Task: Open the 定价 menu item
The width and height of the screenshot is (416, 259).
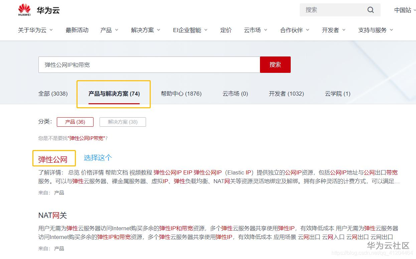Action: (x=226, y=30)
